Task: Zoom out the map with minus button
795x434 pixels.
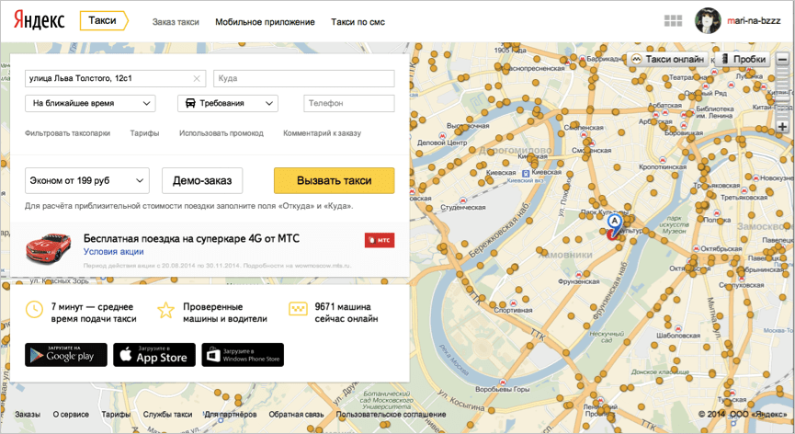Action: click(x=782, y=60)
